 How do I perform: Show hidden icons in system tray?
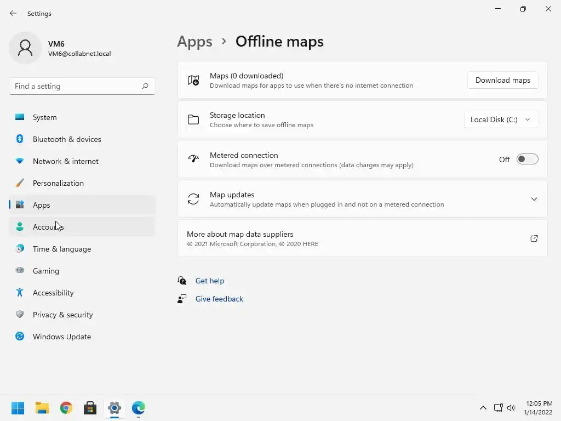[483, 408]
